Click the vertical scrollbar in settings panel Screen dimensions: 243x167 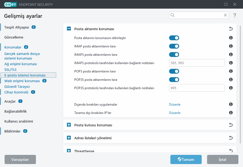click(x=240, y=86)
